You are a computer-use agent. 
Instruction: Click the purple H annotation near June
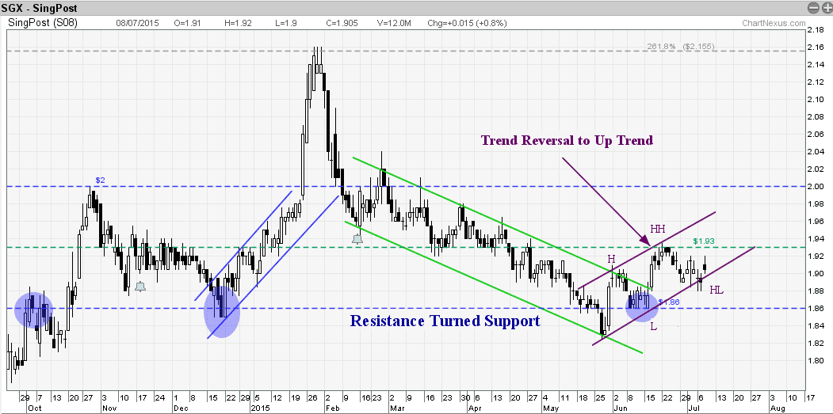pyautogui.click(x=611, y=259)
